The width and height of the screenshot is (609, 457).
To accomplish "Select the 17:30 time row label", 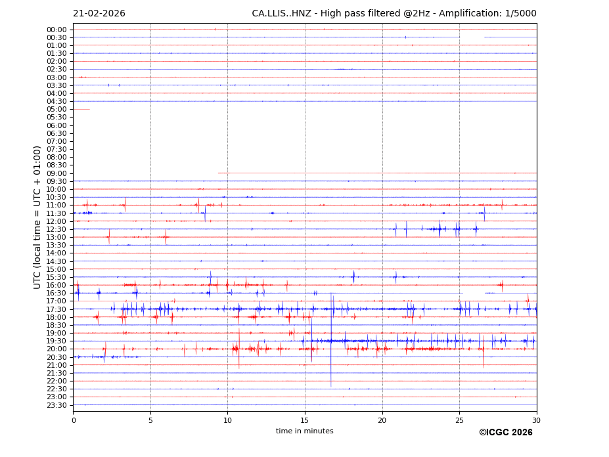I will (56, 309).
